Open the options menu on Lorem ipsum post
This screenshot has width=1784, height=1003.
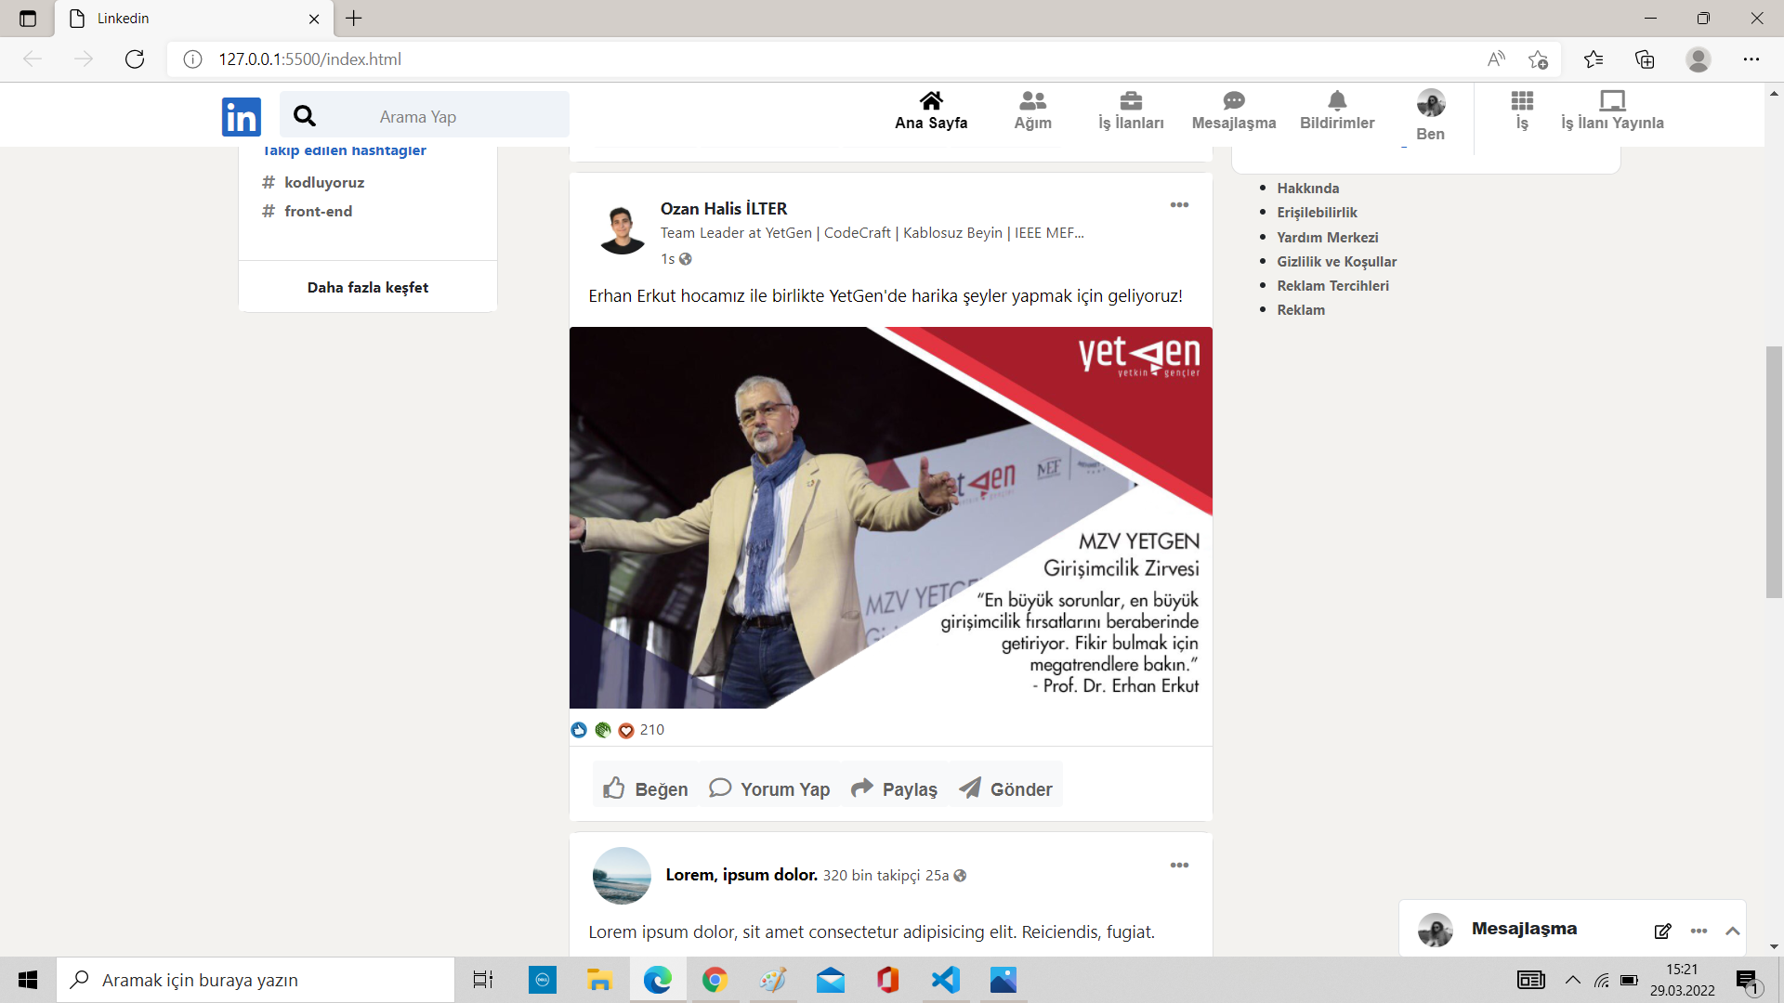[x=1178, y=865]
